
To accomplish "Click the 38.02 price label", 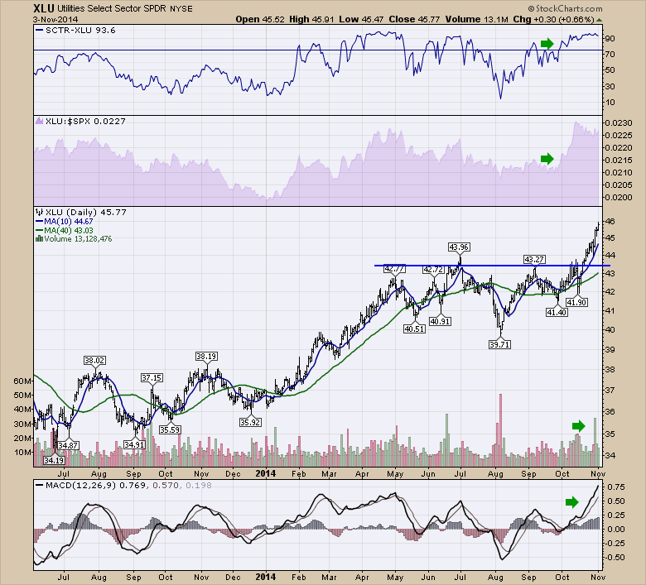I will pyautogui.click(x=94, y=361).
